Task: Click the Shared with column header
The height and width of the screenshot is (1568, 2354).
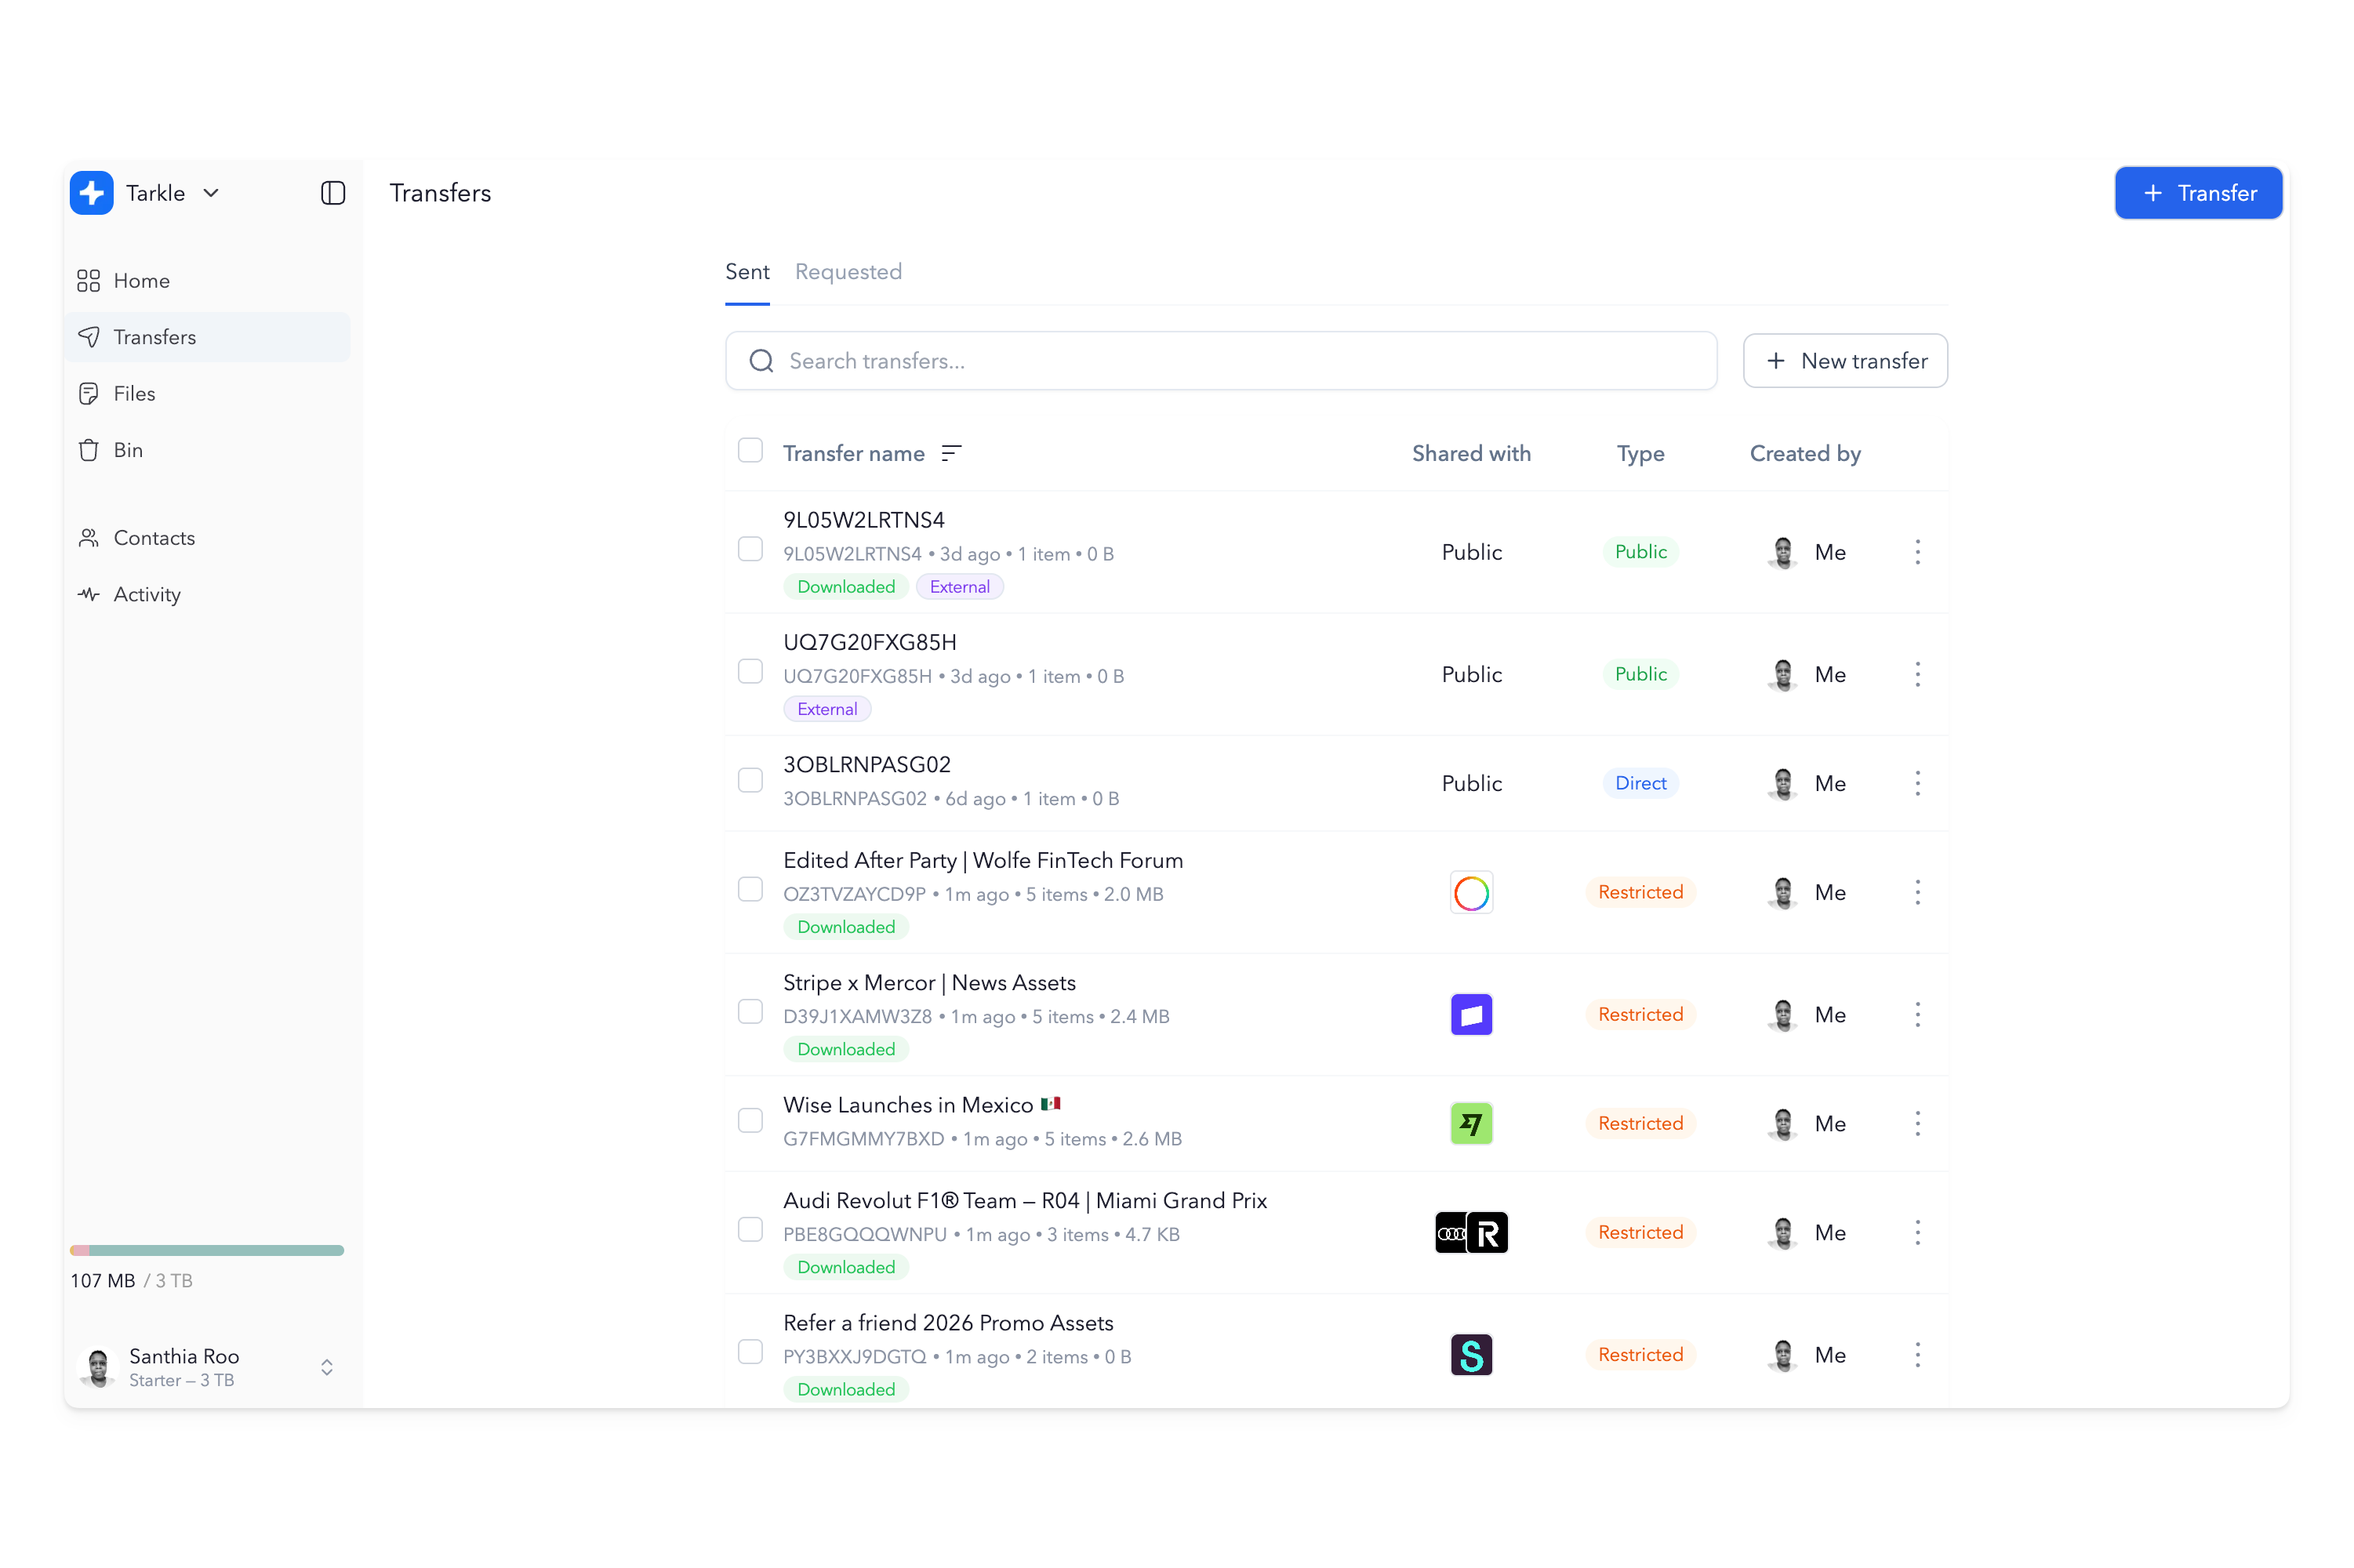Action: tap(1471, 453)
